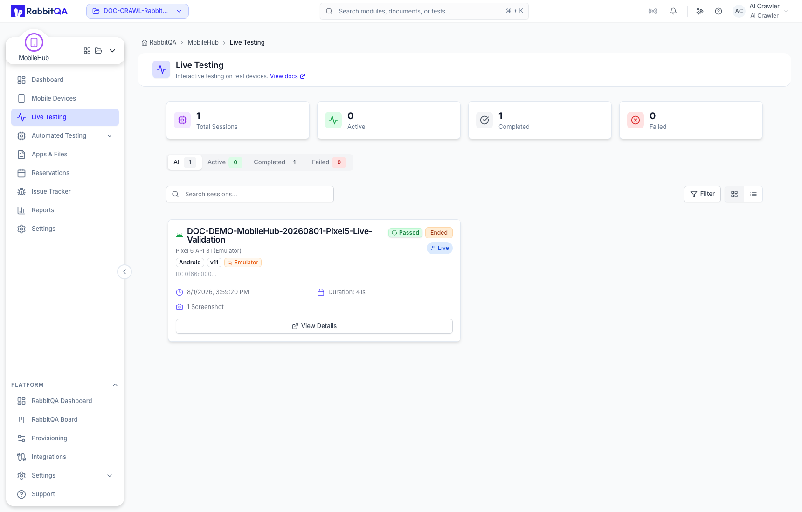Screen dimensions: 802x512
Task: Expand Automated Testing submenu chevron
Action: [x=110, y=136]
